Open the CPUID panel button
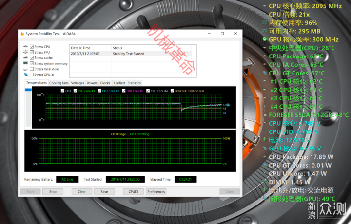The height and width of the screenshot is (224, 351). pos(134,191)
